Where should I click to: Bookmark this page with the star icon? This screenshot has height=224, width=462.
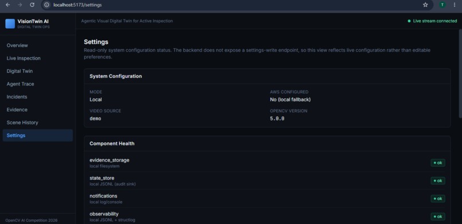[x=425, y=5]
